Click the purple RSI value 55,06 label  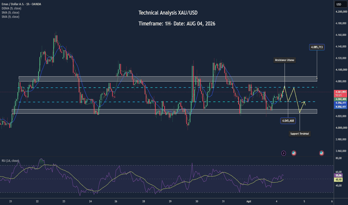point(338,176)
